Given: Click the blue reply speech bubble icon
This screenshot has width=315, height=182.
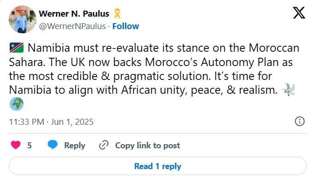Looking at the screenshot, I should pos(53,145).
